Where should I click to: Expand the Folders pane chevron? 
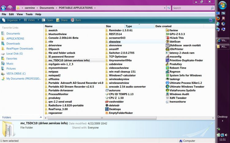(x=41, y=117)
